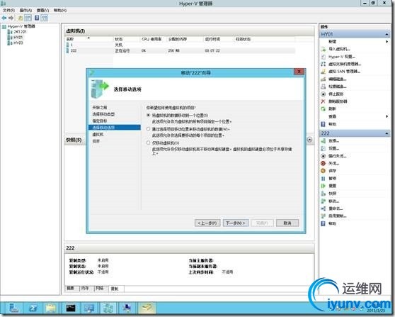Select virtual machine row "1" in the list

pyautogui.click(x=181, y=45)
